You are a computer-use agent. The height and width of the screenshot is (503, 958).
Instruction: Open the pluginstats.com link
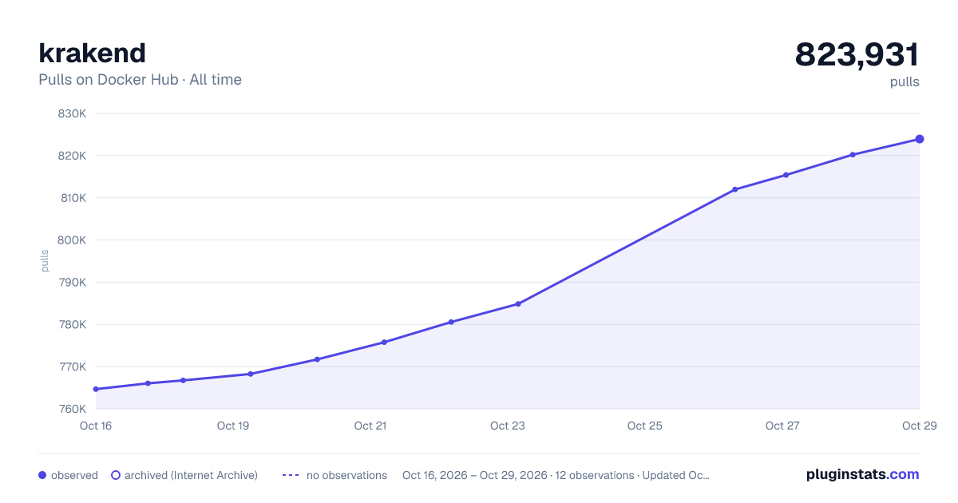pos(862,474)
